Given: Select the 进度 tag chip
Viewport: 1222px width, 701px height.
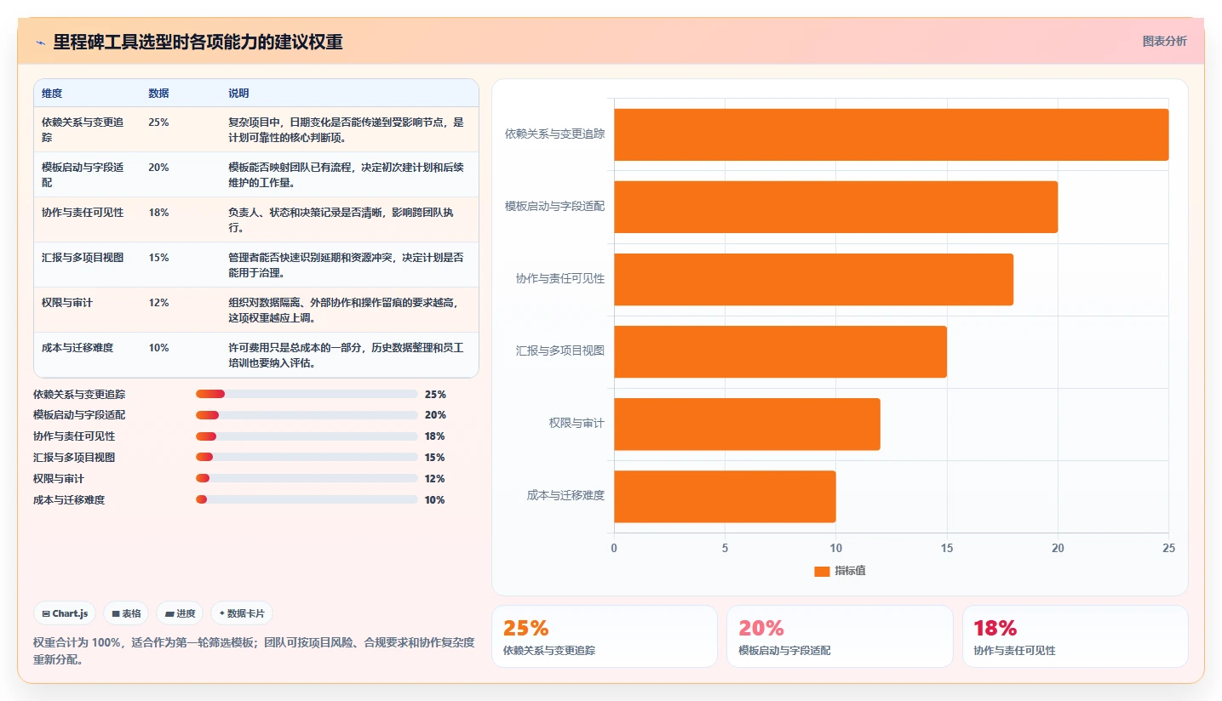Looking at the screenshot, I should pos(180,613).
